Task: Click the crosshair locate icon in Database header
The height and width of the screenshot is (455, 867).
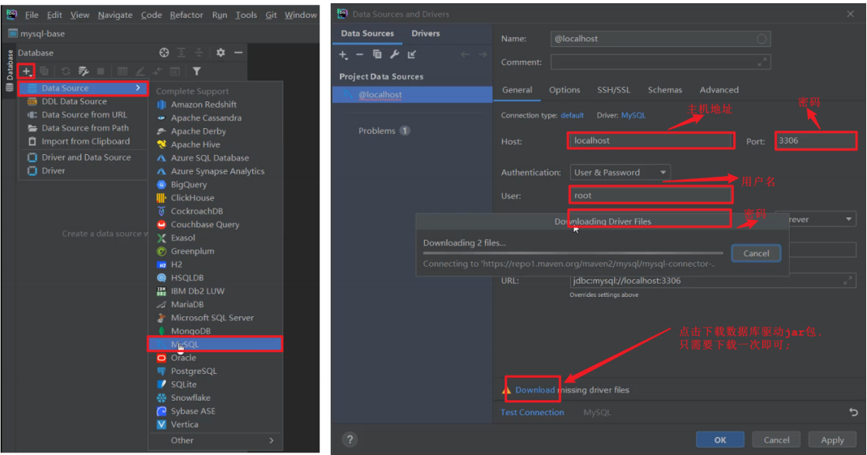Action: click(x=164, y=53)
